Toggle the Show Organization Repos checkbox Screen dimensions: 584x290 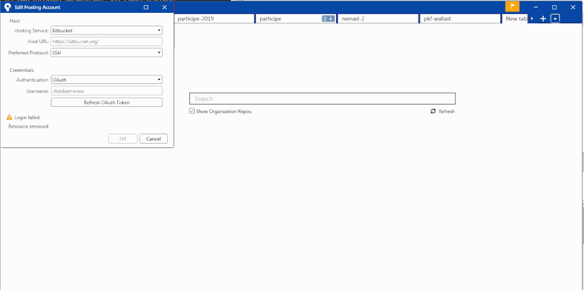pos(192,111)
